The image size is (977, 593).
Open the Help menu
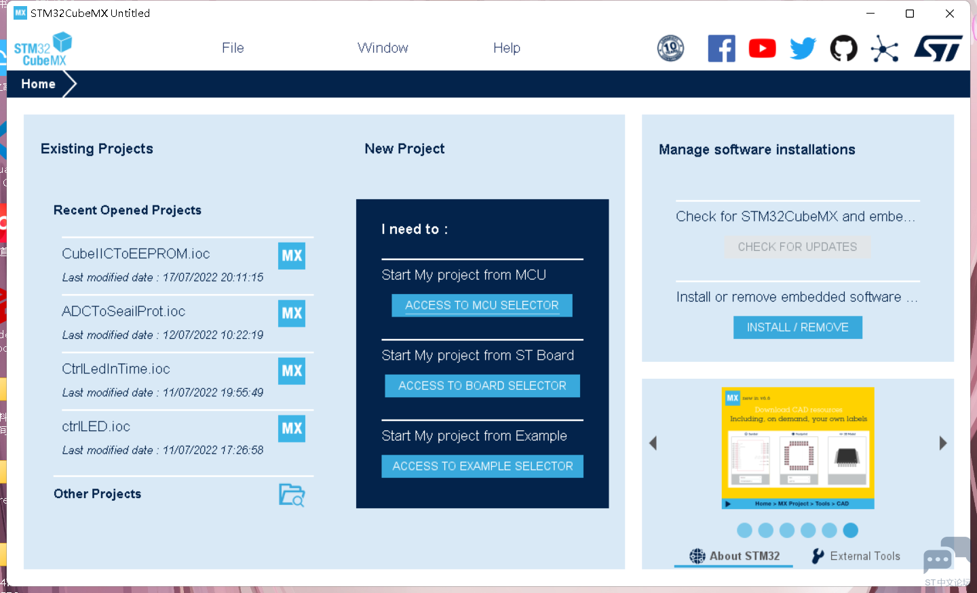pyautogui.click(x=507, y=48)
